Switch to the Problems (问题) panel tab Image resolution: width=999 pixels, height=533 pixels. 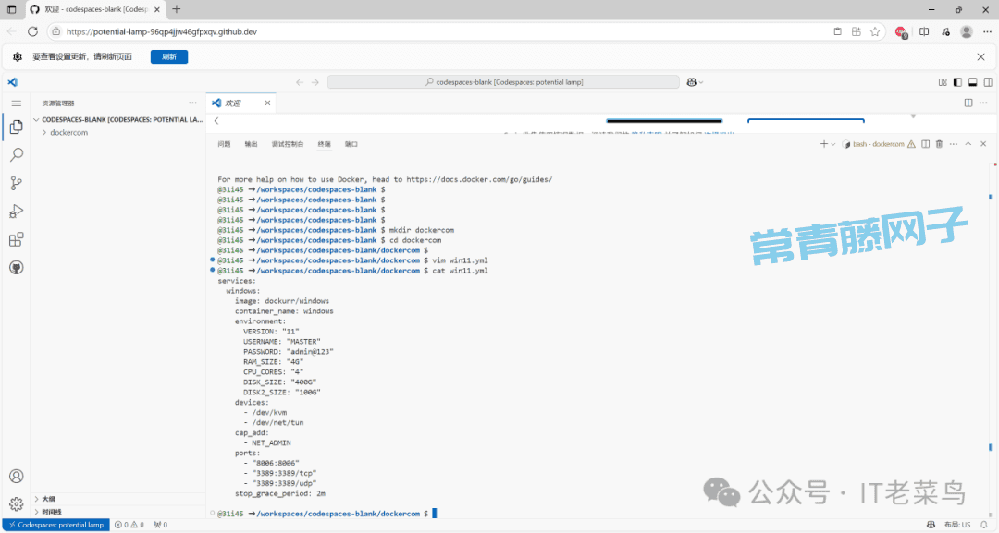[x=224, y=144]
